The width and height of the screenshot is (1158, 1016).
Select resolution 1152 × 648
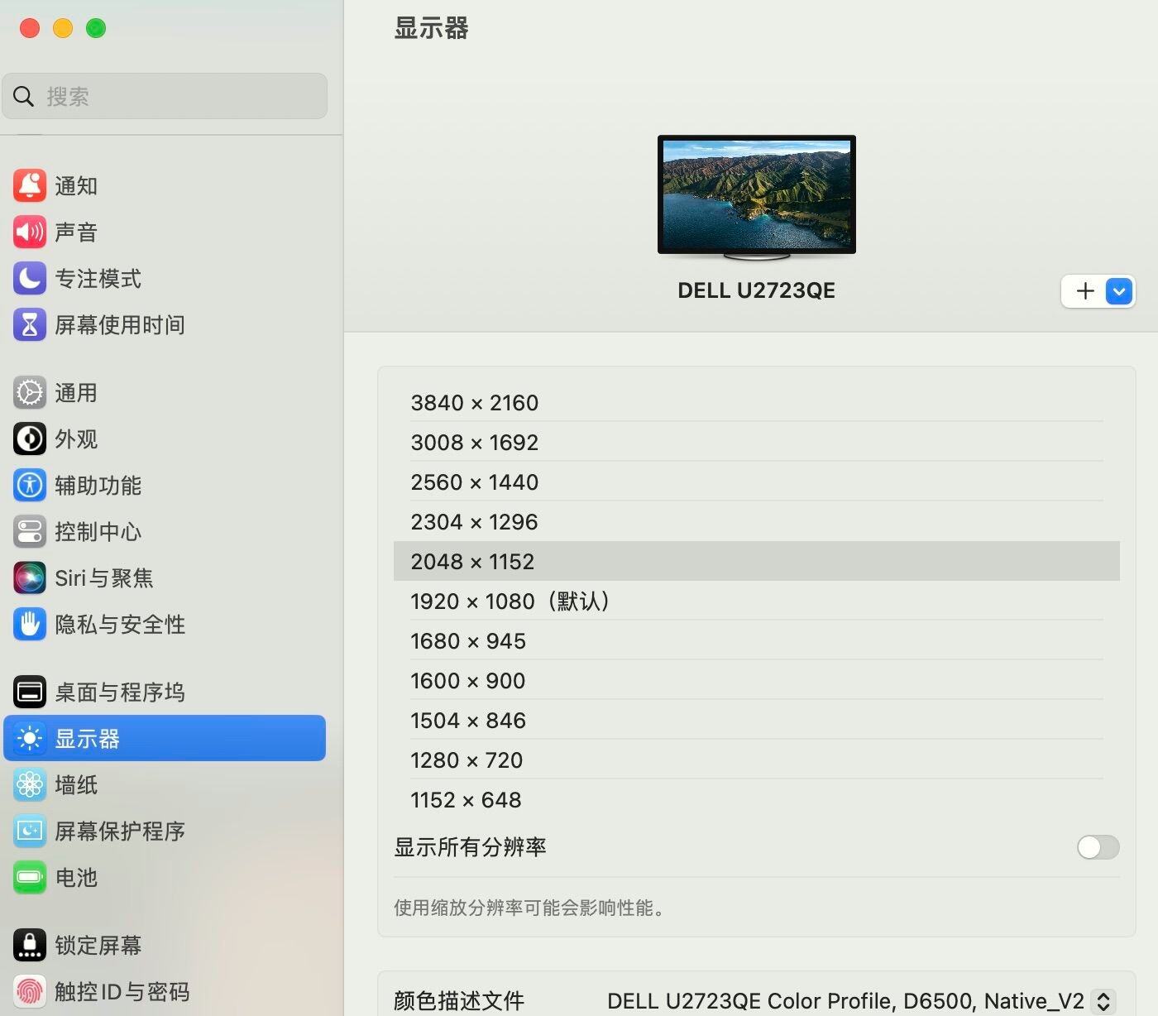(x=757, y=799)
